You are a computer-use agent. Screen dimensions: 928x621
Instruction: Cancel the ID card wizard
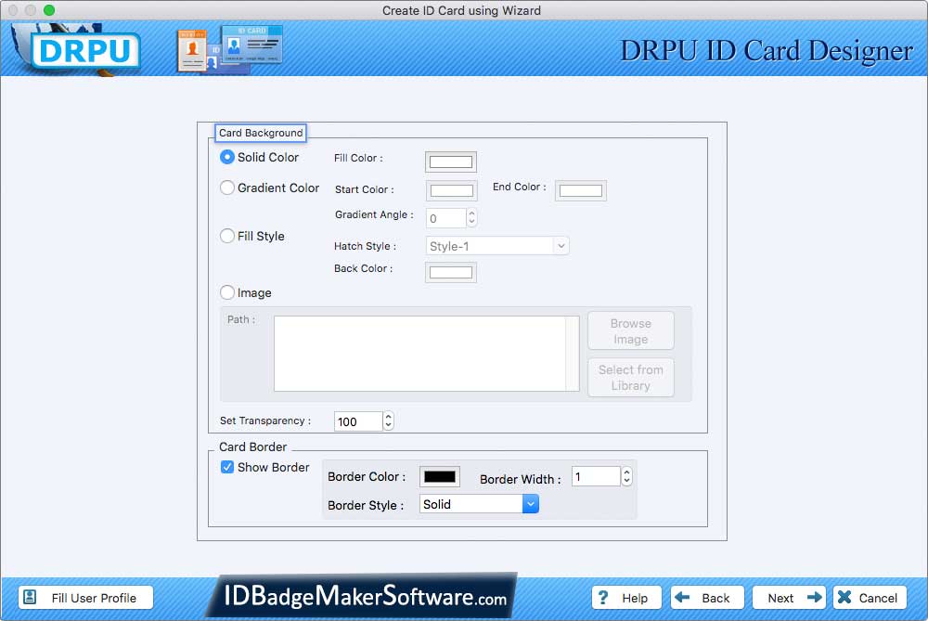click(870, 597)
